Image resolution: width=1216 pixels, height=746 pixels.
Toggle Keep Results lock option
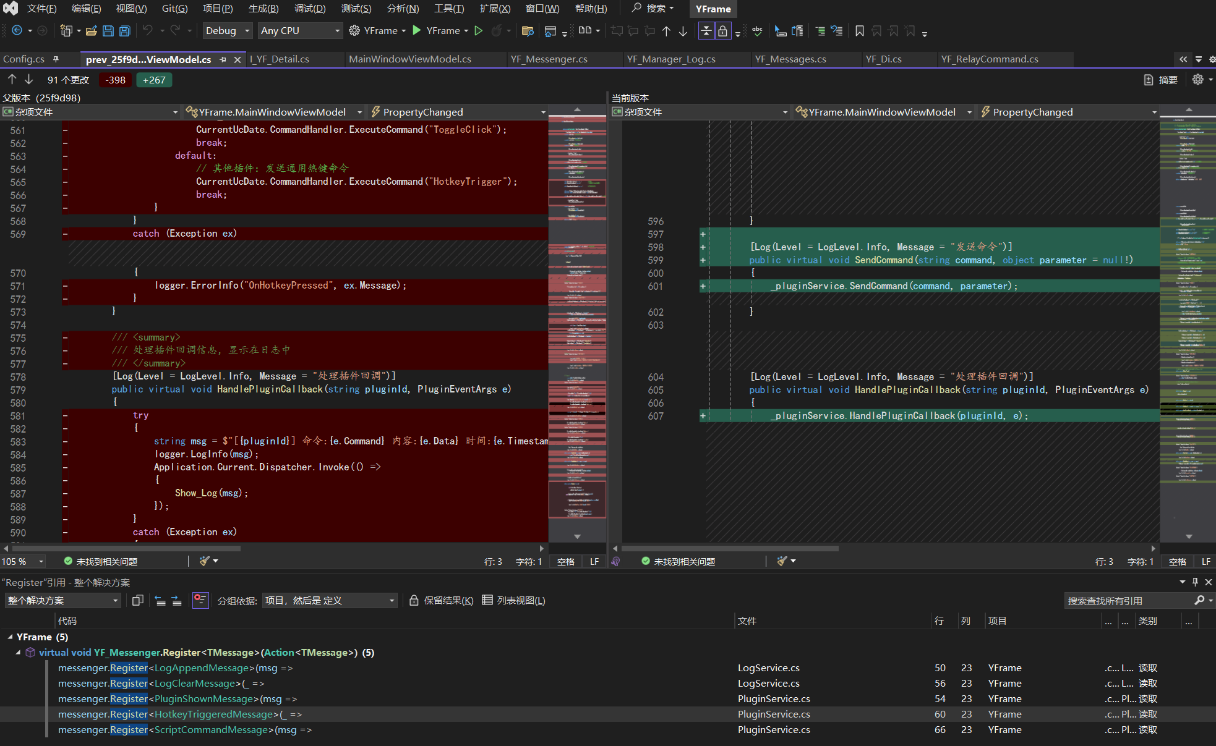441,600
